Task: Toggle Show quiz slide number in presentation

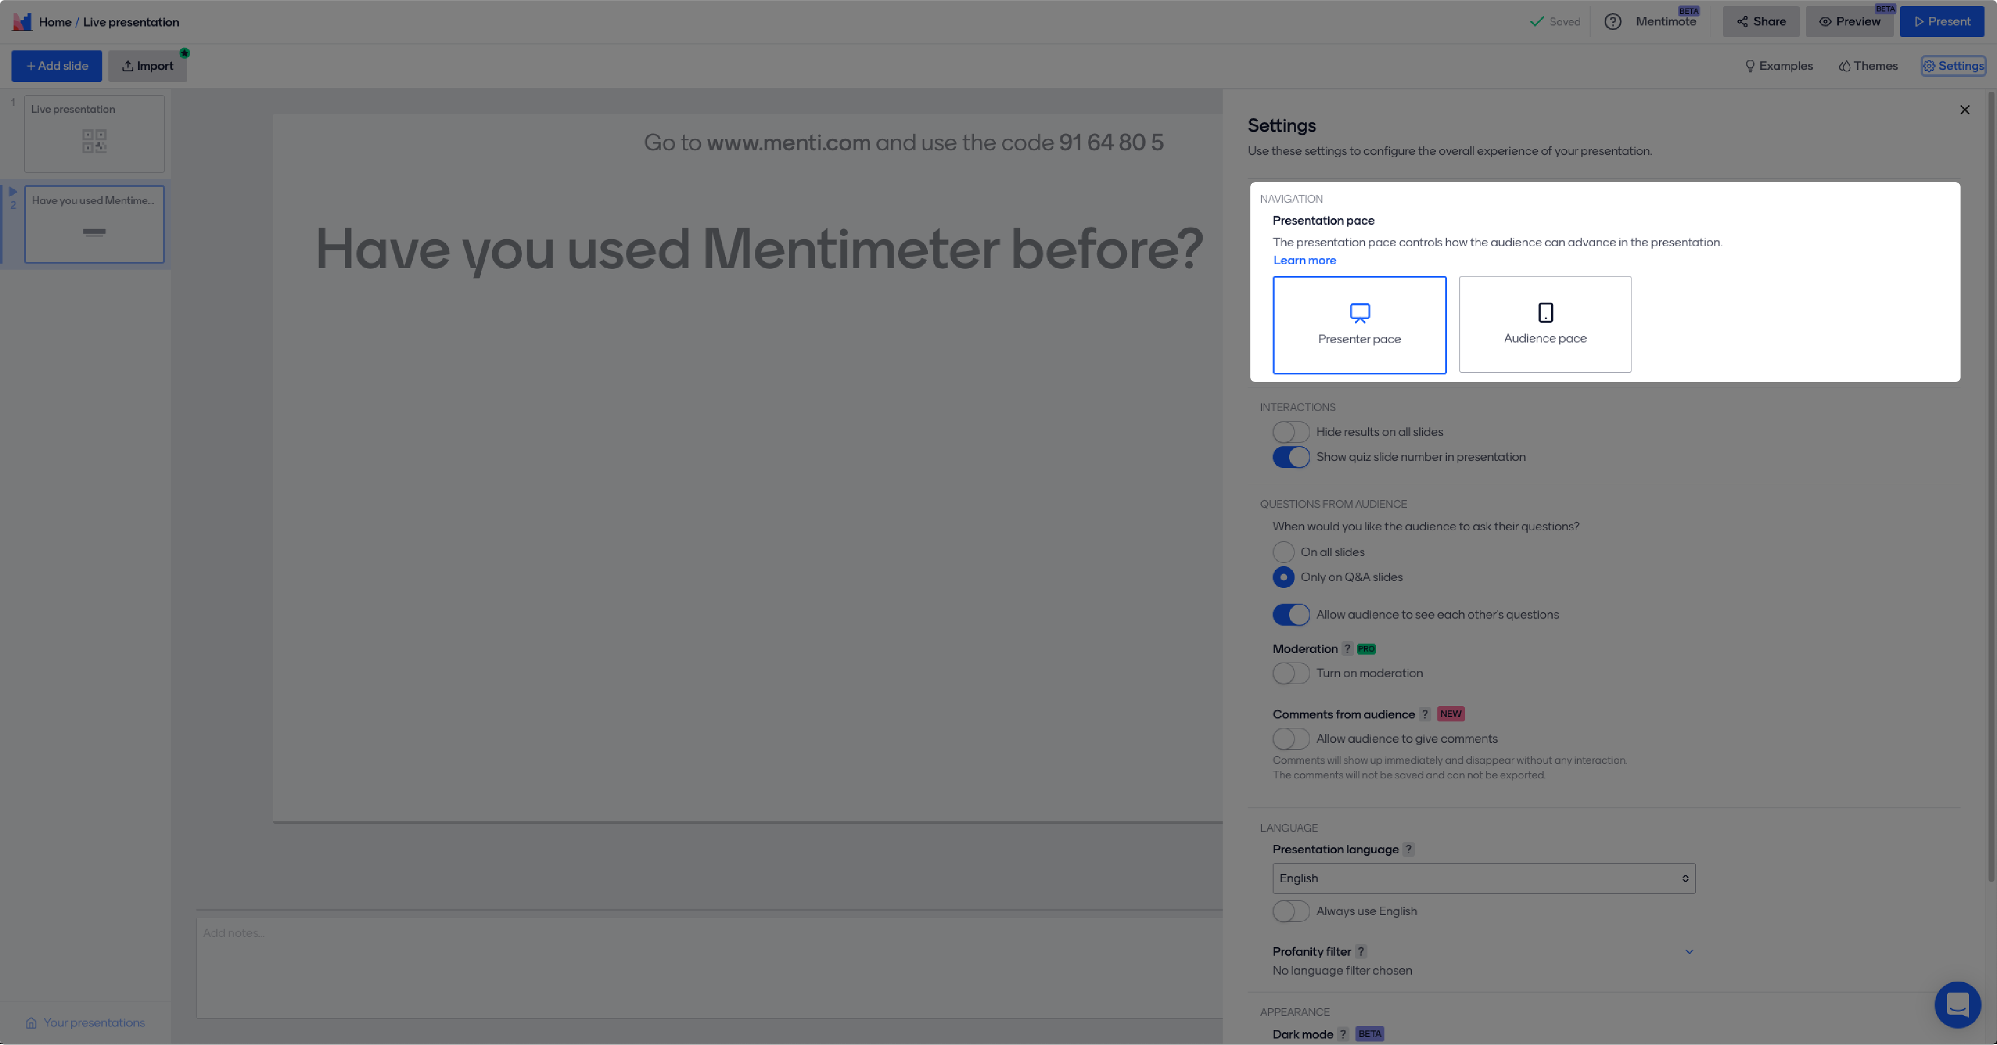Action: pyautogui.click(x=1291, y=457)
